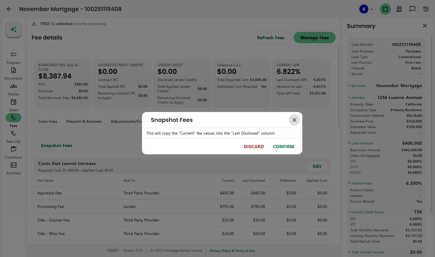Collapse the Borrower section in Summary
Screen dimensions: 435x257
tap(349, 86)
